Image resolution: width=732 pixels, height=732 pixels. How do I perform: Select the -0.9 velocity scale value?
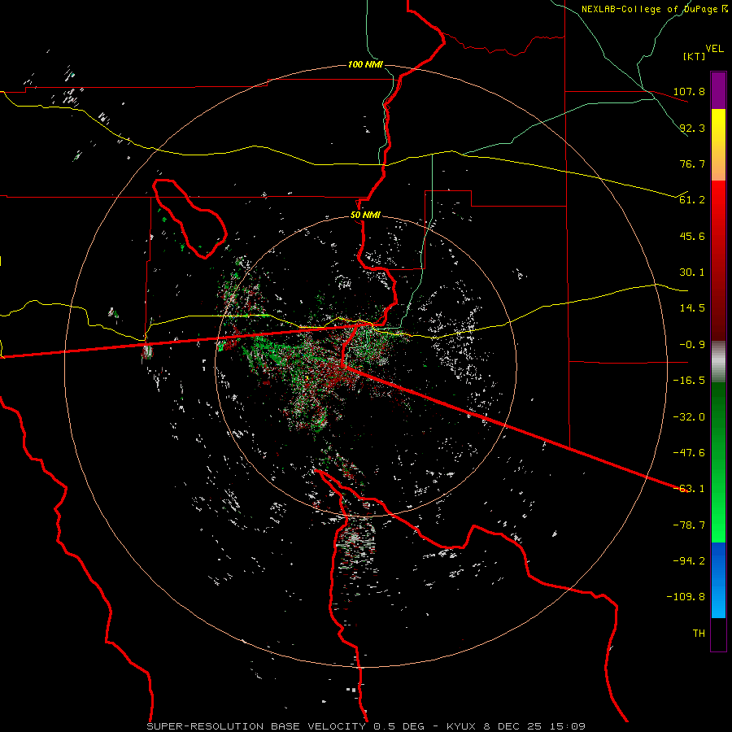[692, 345]
